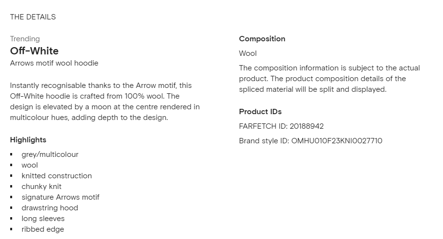Viewport: 443px width, 239px height.
Task: Click signature Arrows motif list item
Action: (61, 197)
